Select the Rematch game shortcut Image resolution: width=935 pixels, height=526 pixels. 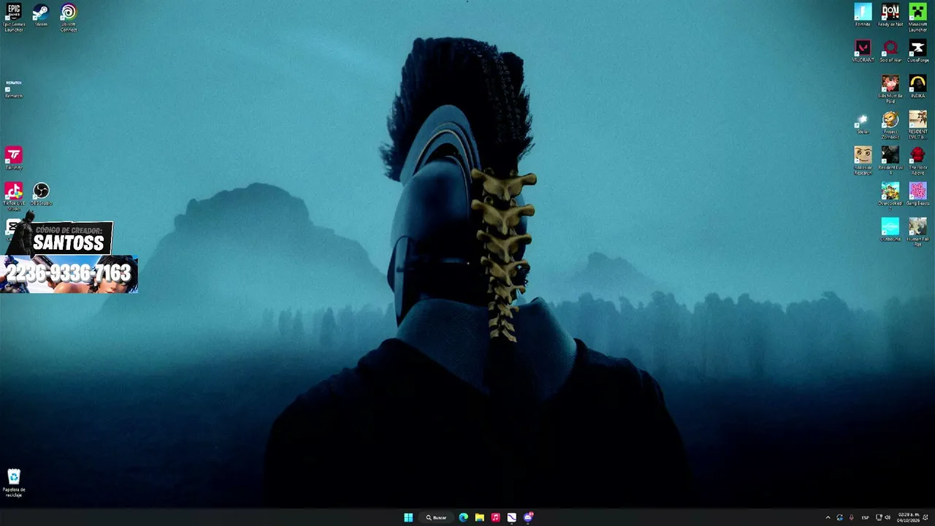tap(14, 89)
